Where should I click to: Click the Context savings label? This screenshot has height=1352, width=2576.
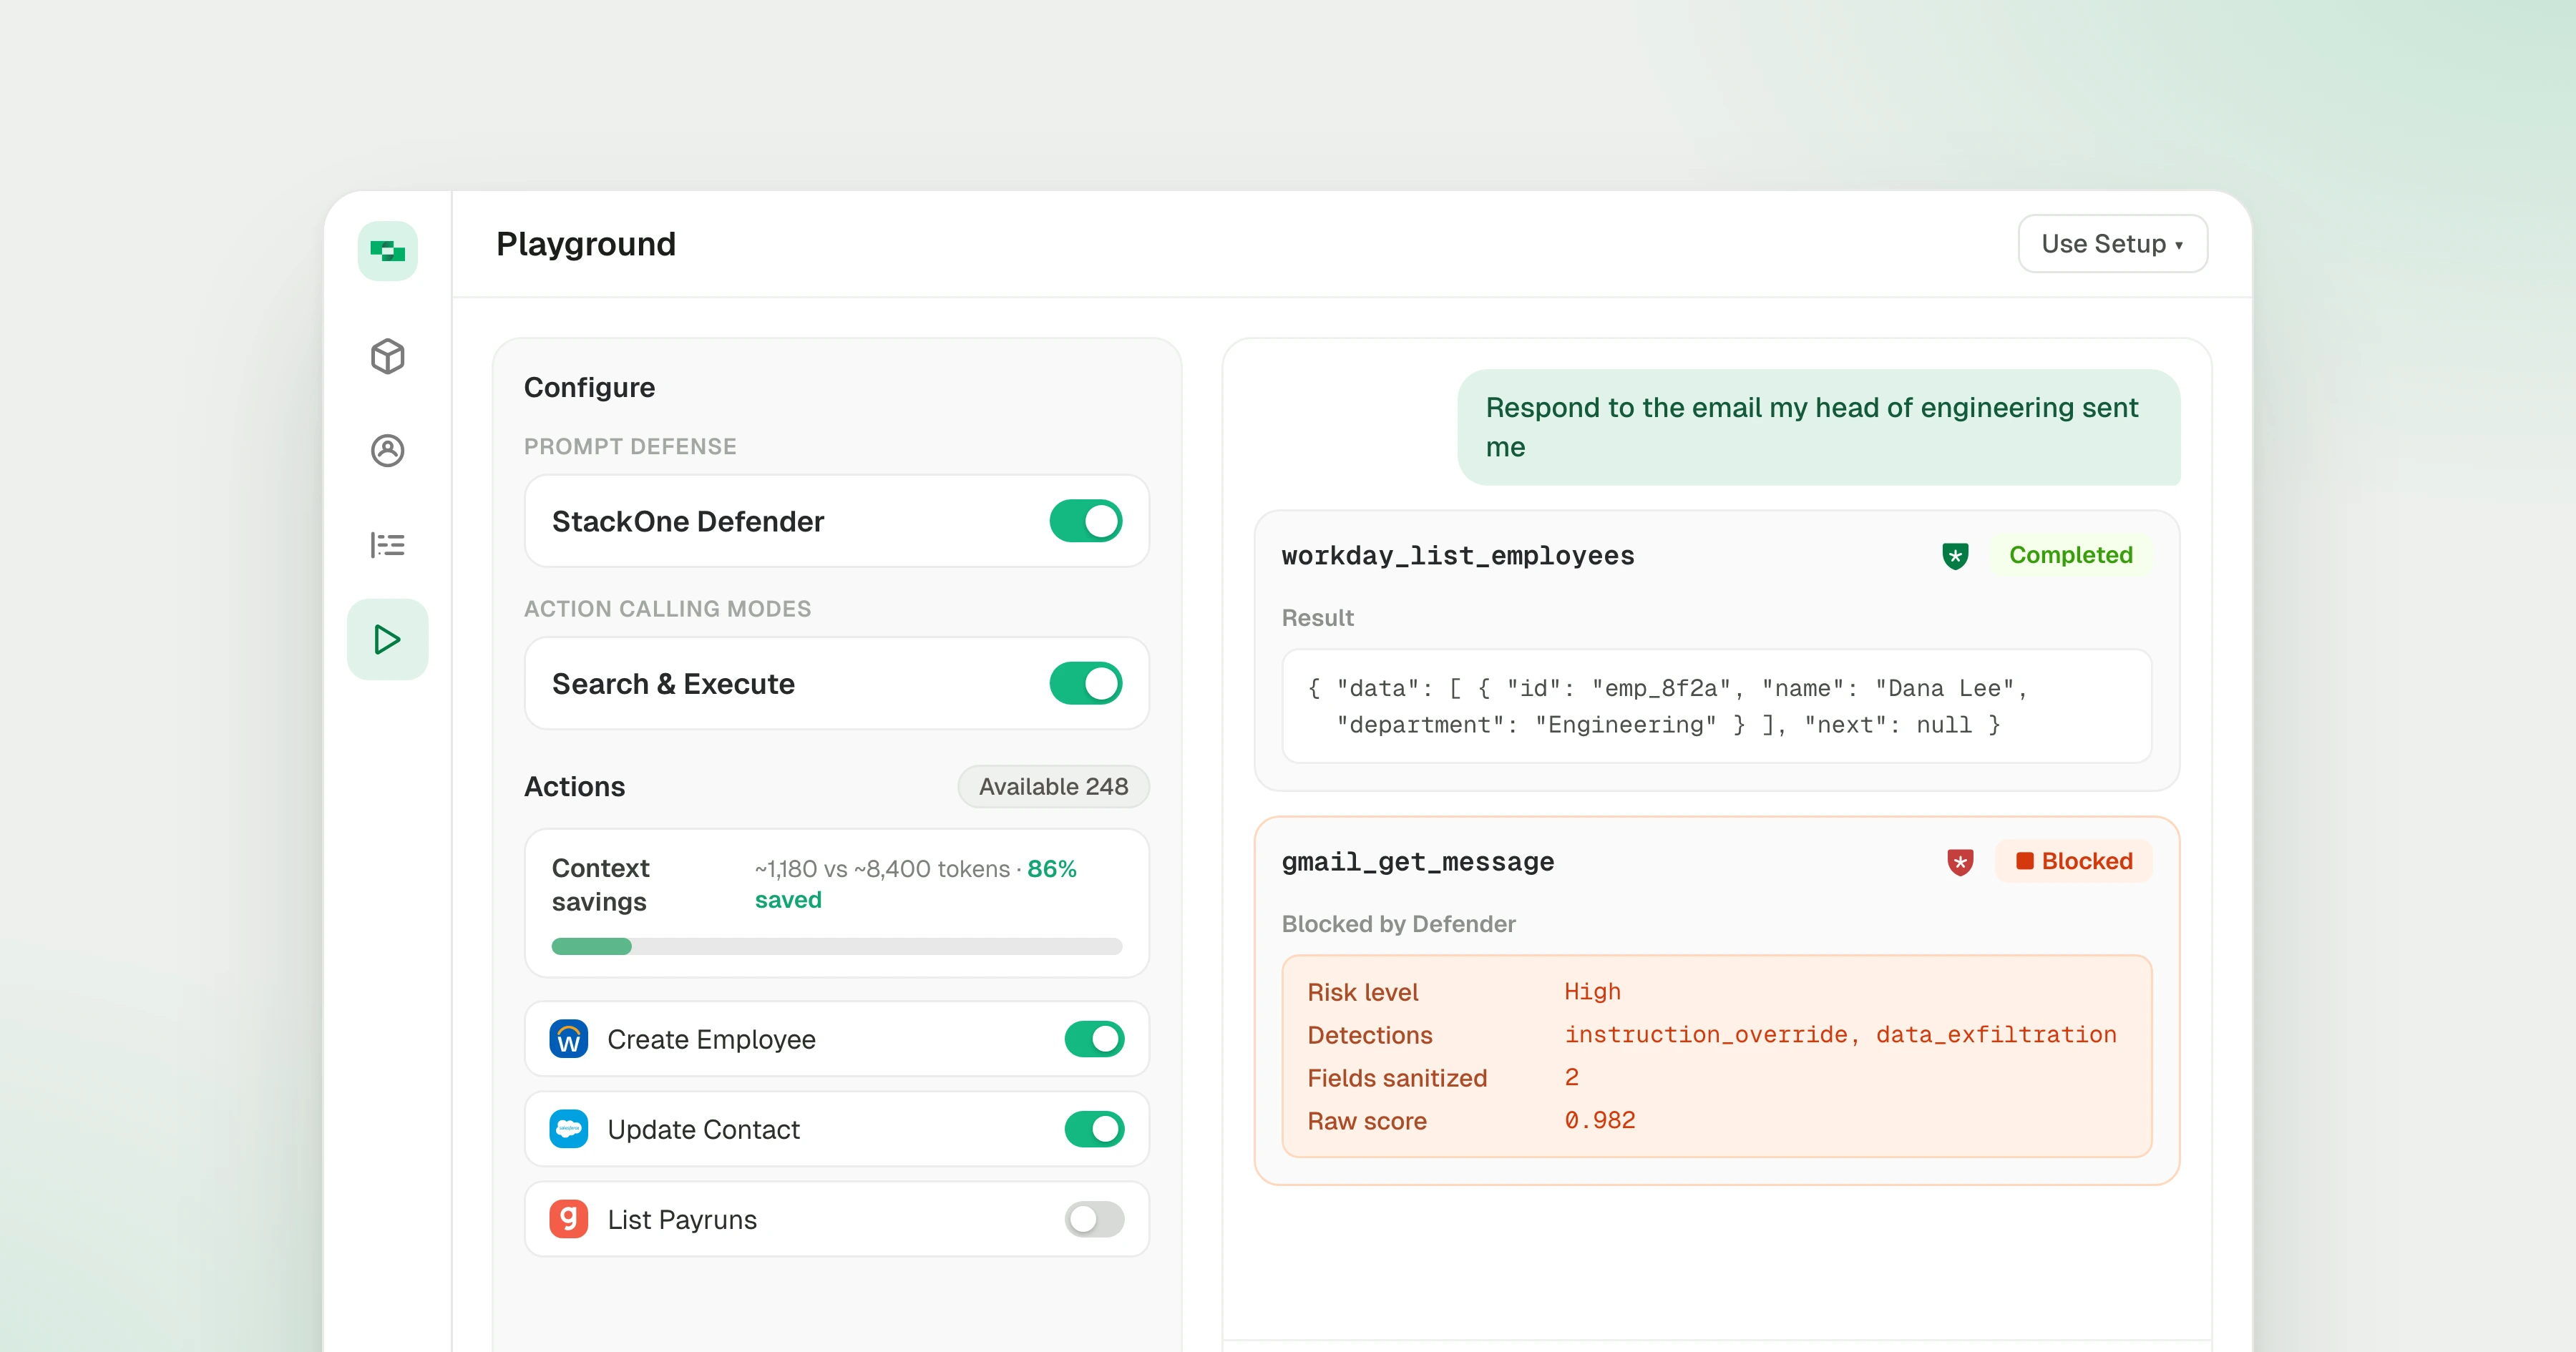pyautogui.click(x=601, y=885)
